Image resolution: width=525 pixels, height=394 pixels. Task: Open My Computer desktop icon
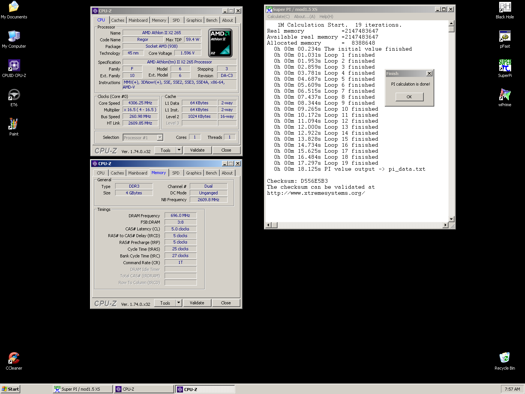14,39
